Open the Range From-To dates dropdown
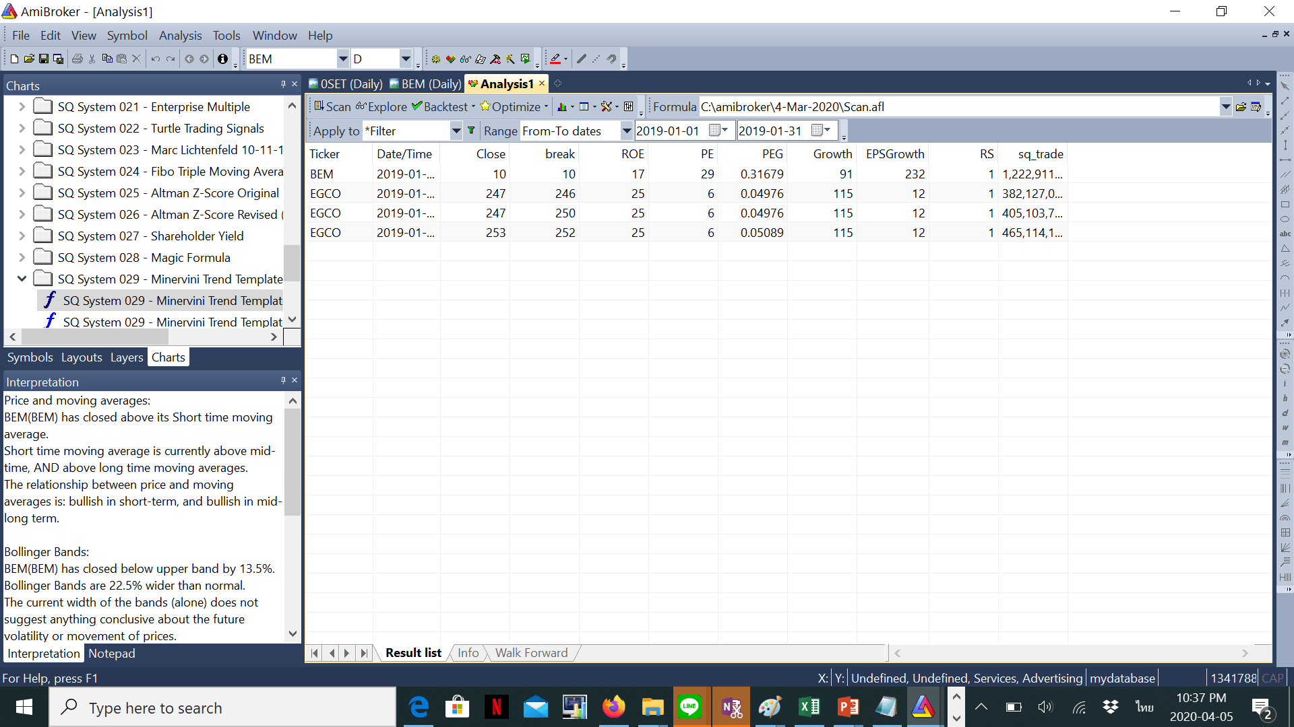 [x=626, y=131]
